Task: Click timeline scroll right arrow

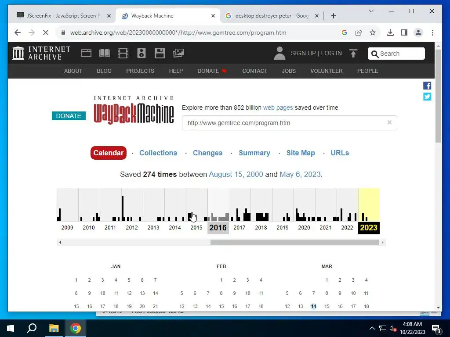Action: tap(382, 242)
